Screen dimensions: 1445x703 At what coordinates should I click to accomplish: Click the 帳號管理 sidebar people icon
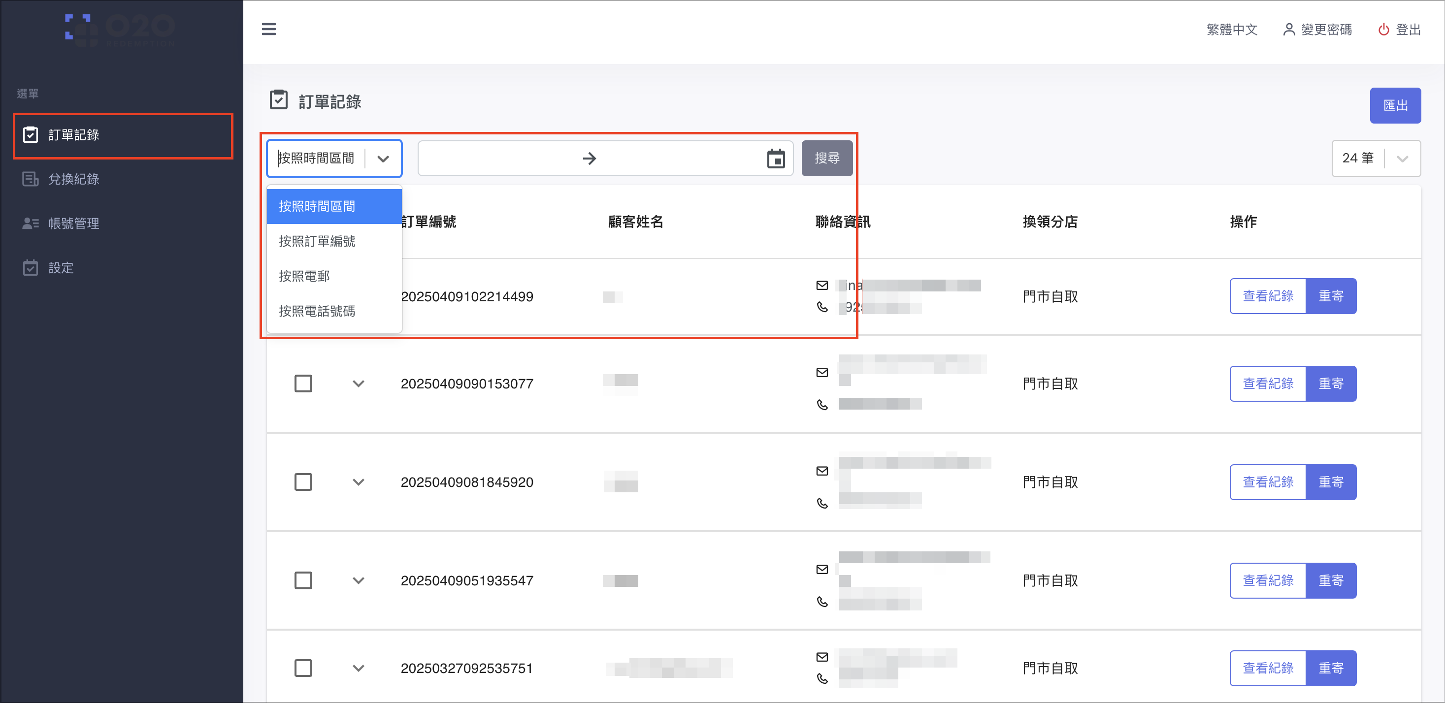pyautogui.click(x=31, y=223)
